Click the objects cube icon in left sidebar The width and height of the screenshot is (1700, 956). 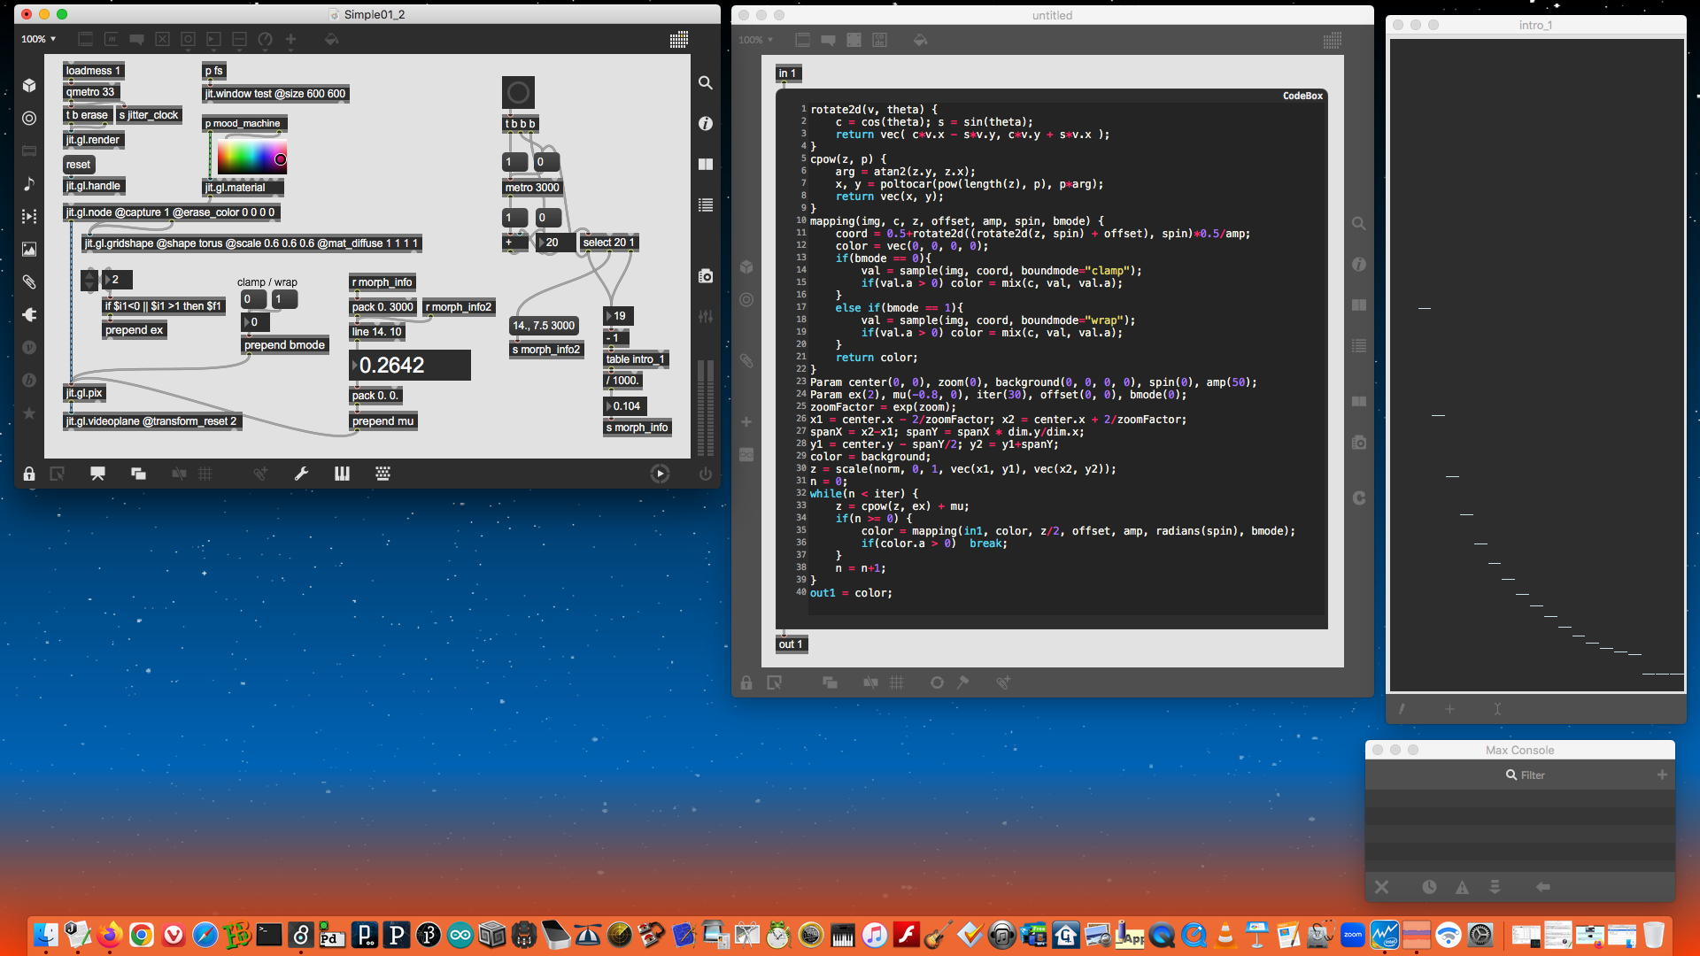[x=29, y=86]
